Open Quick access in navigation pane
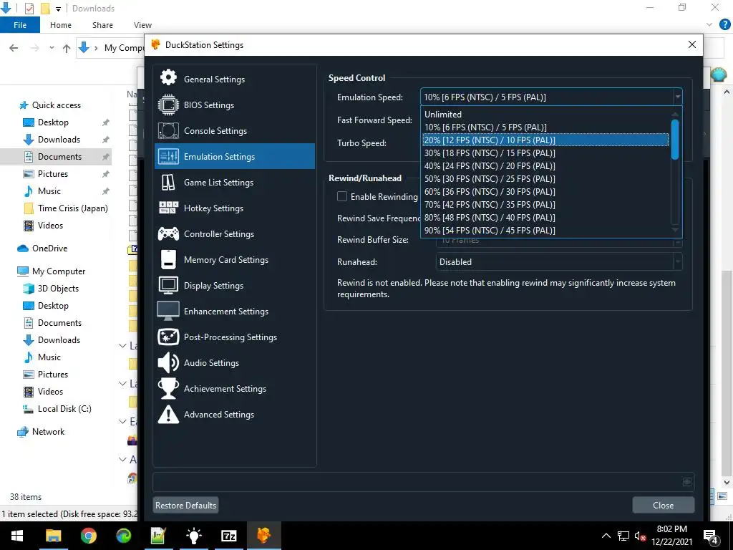This screenshot has height=550, width=733. 56,105
